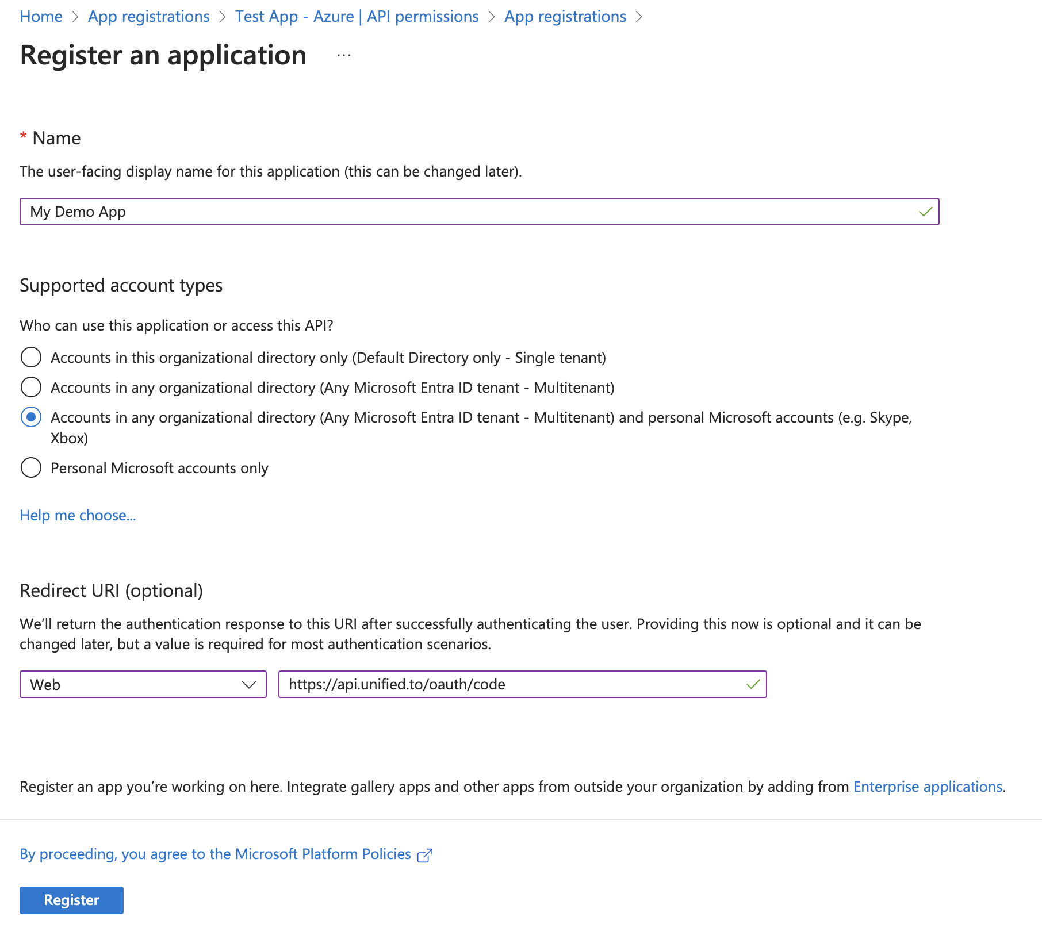The height and width of the screenshot is (928, 1042).
Task: Click the second App registrations breadcrumb
Action: [x=565, y=16]
